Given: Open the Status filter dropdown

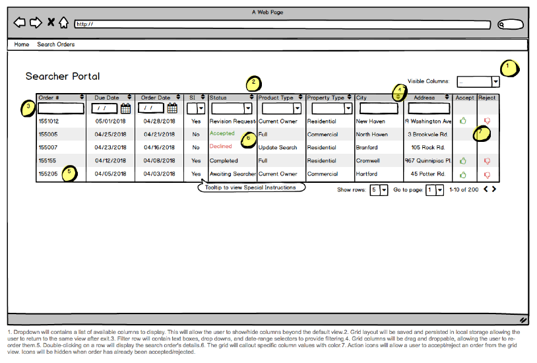Looking at the screenshot, I should 232,109.
